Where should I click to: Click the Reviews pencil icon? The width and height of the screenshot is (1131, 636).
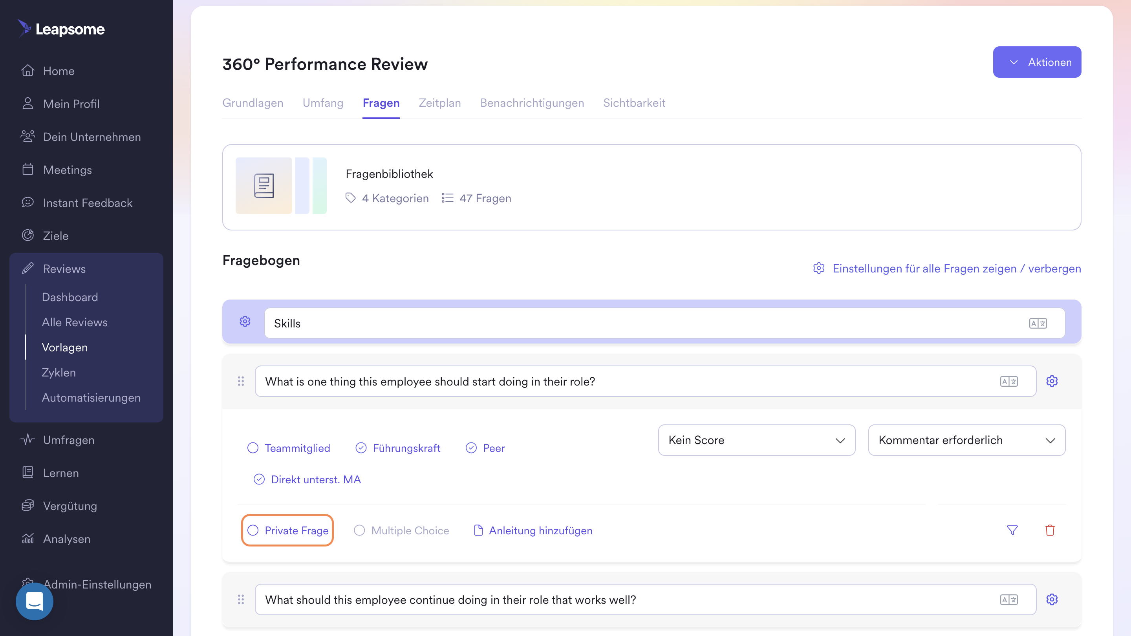click(x=27, y=268)
